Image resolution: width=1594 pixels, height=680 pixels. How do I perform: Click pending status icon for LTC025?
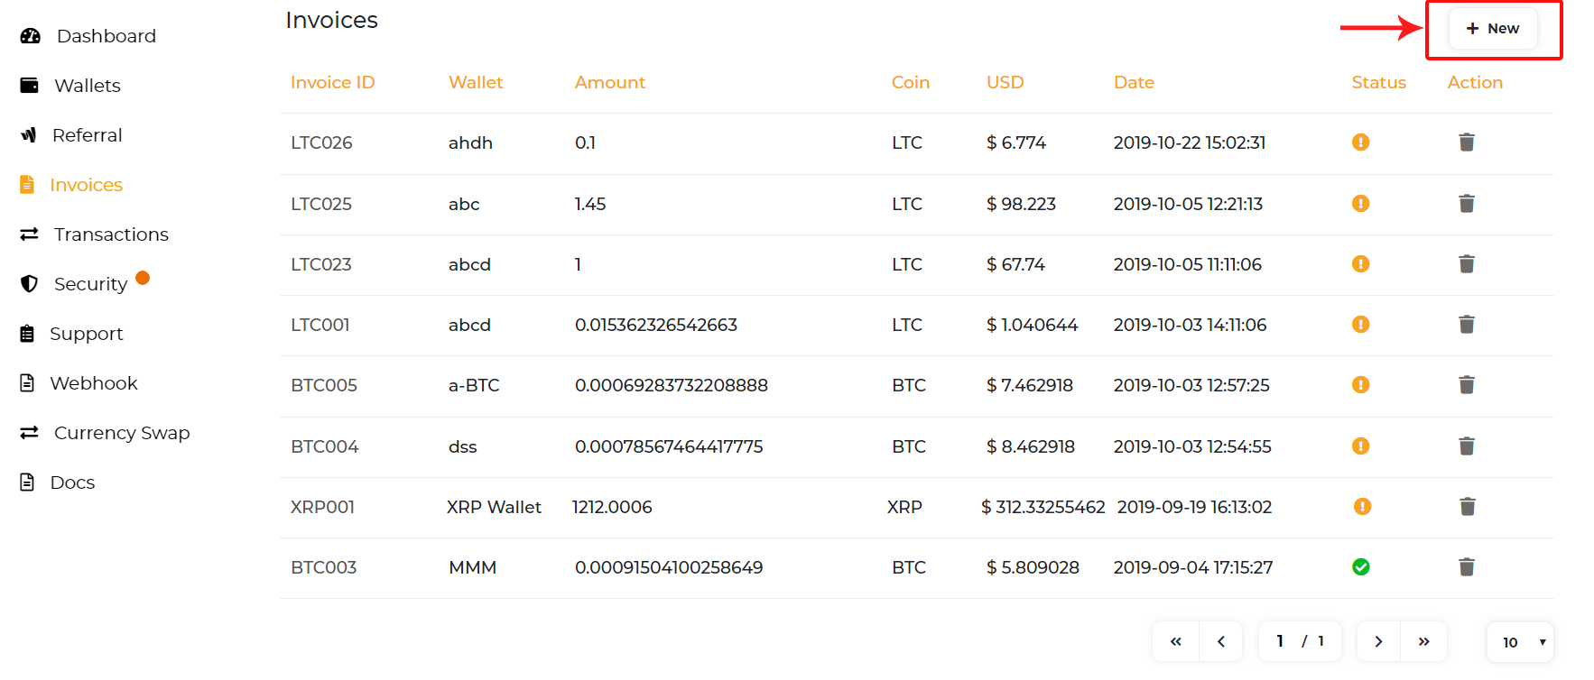[1361, 204]
